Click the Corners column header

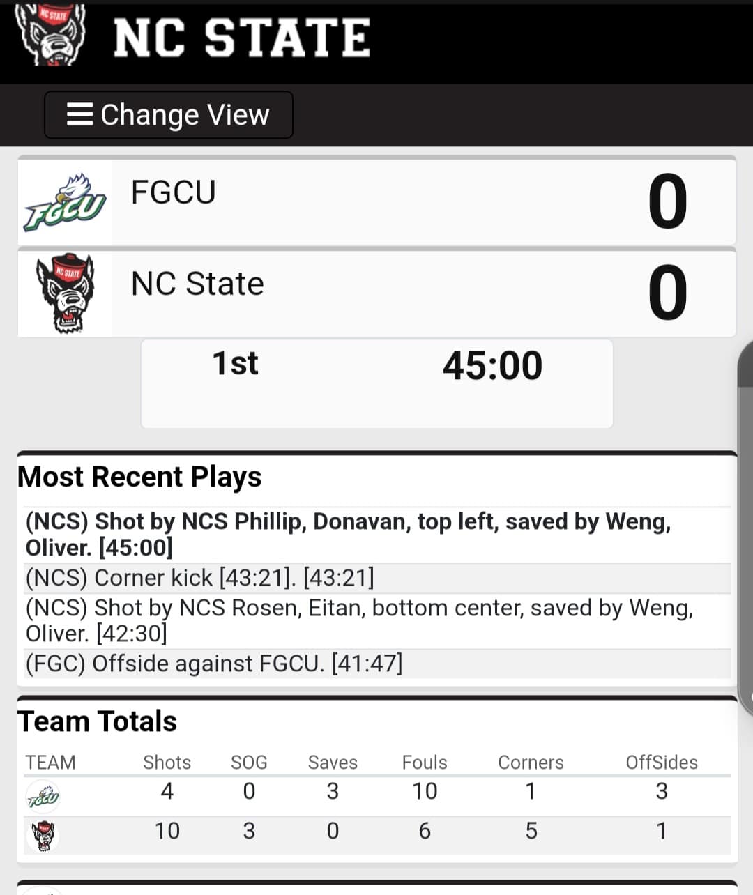coord(531,763)
